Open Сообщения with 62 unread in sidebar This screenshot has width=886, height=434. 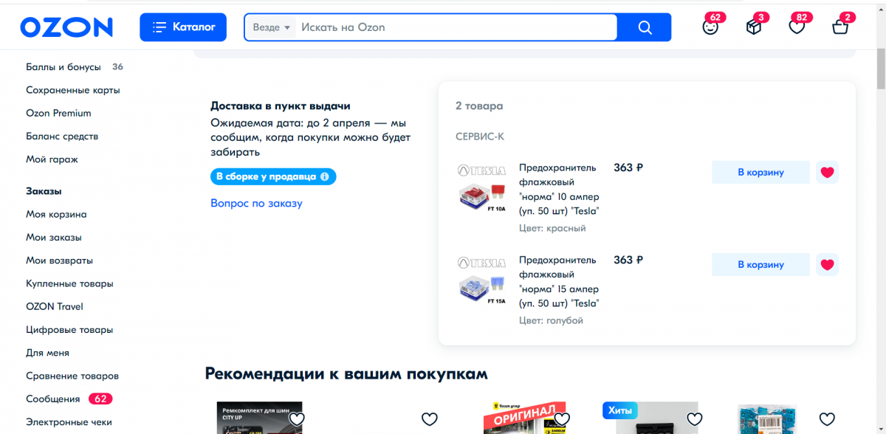69,399
